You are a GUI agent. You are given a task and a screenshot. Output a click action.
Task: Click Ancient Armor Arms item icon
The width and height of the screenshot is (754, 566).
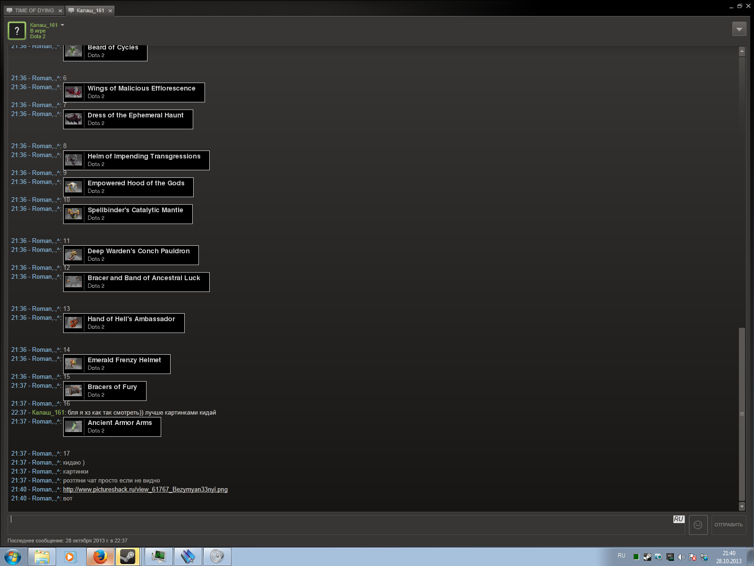(x=74, y=426)
